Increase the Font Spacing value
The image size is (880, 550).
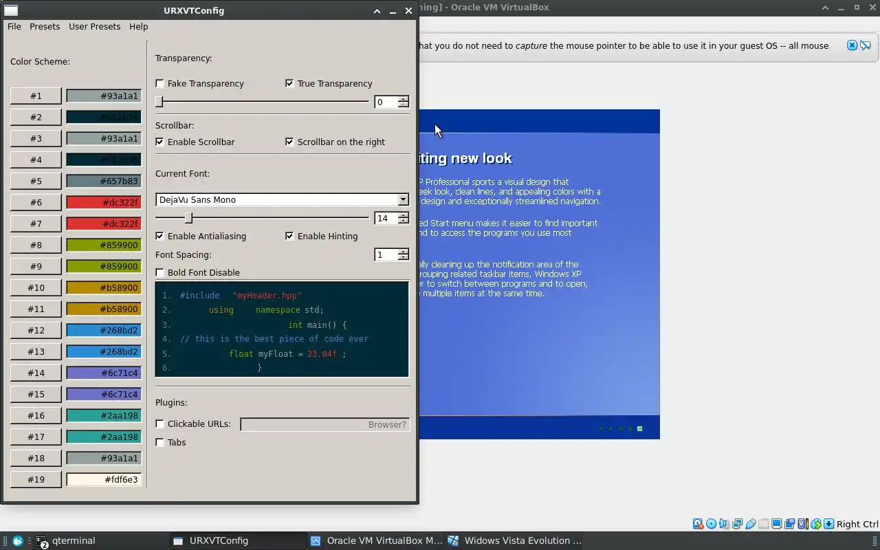coord(404,252)
